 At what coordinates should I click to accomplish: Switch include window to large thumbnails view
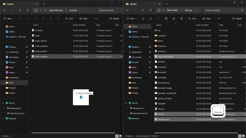pyautogui.click(x=120, y=136)
